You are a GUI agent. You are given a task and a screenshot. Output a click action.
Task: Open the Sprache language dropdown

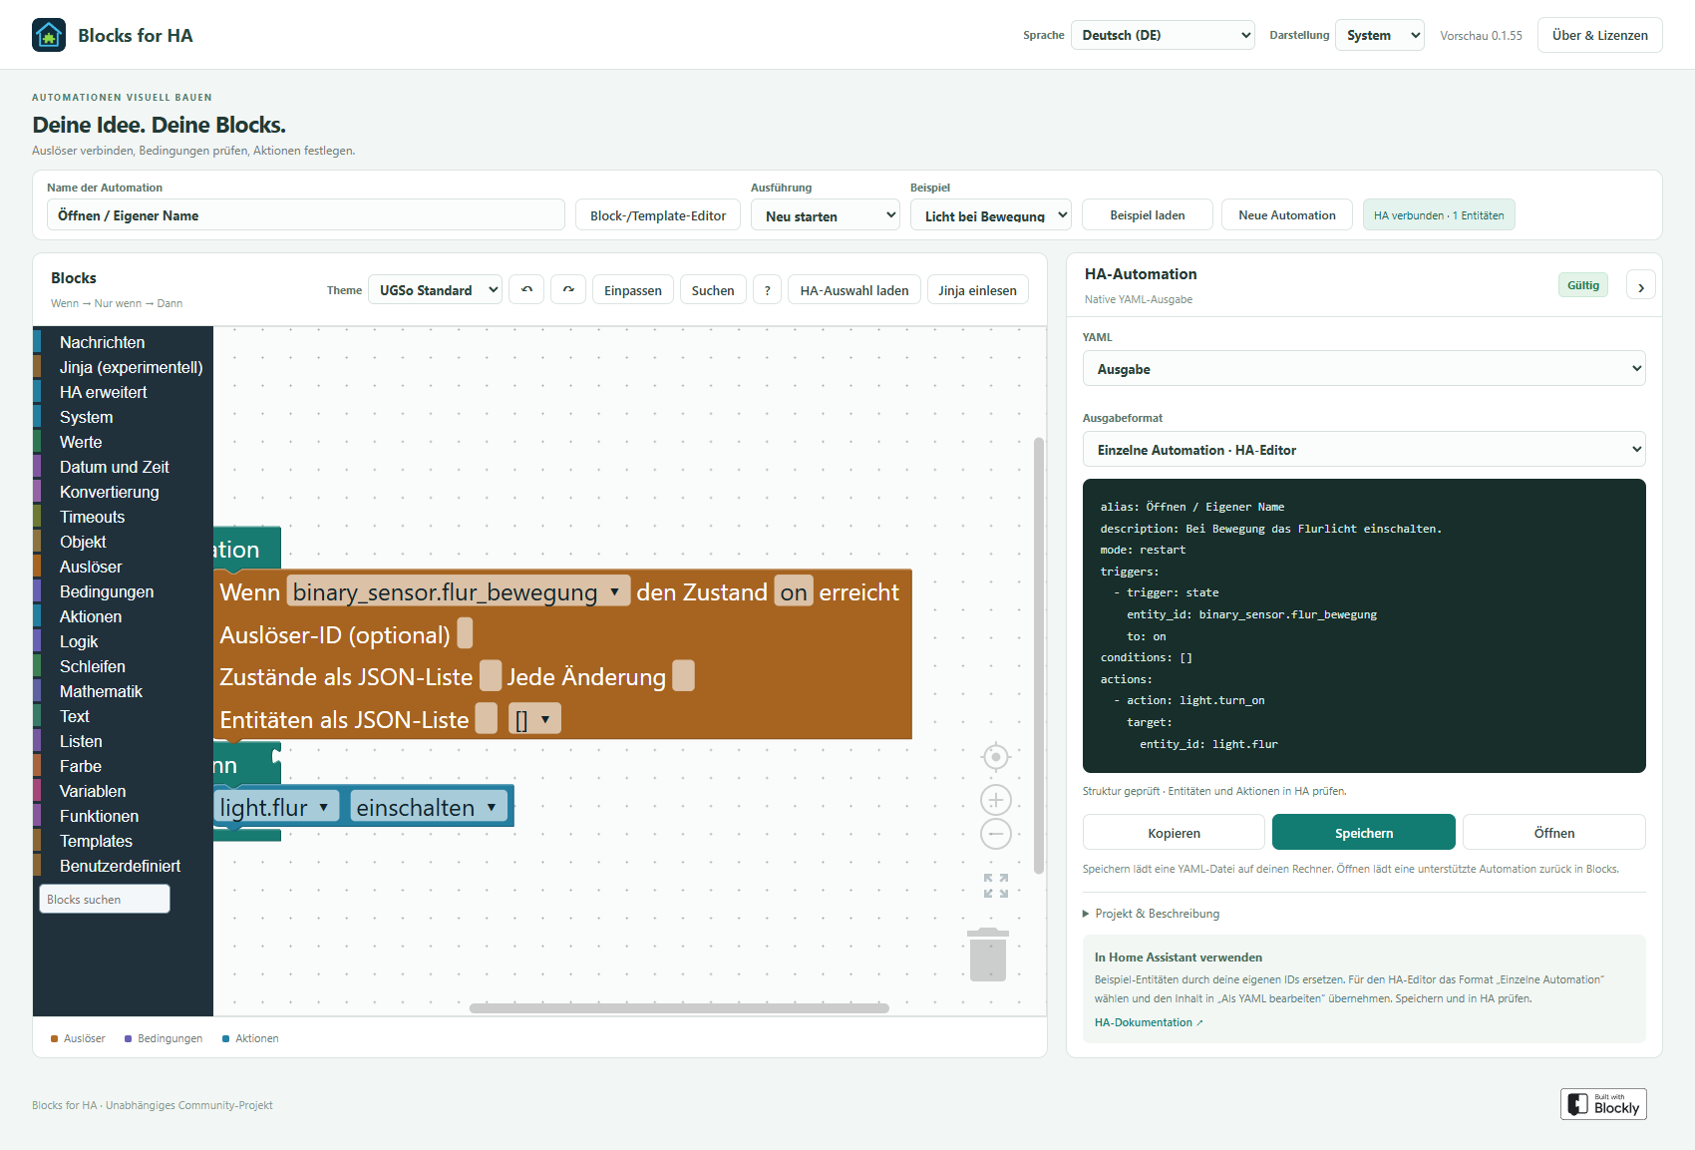point(1163,35)
